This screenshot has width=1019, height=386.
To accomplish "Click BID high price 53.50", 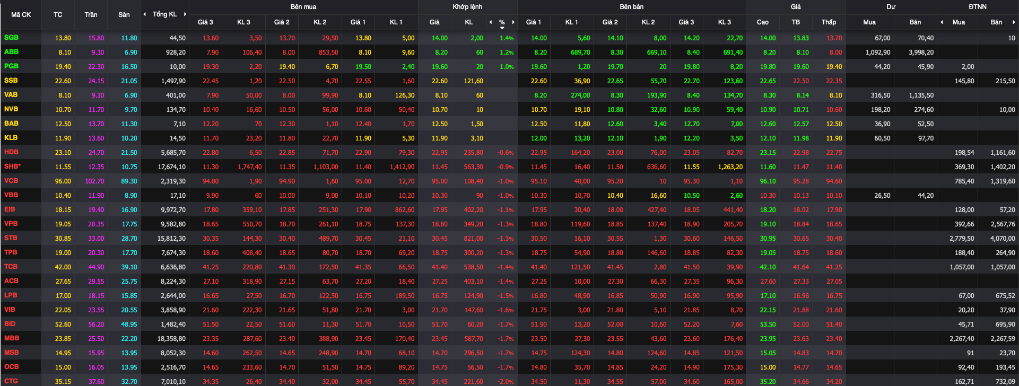I will pyautogui.click(x=768, y=324).
